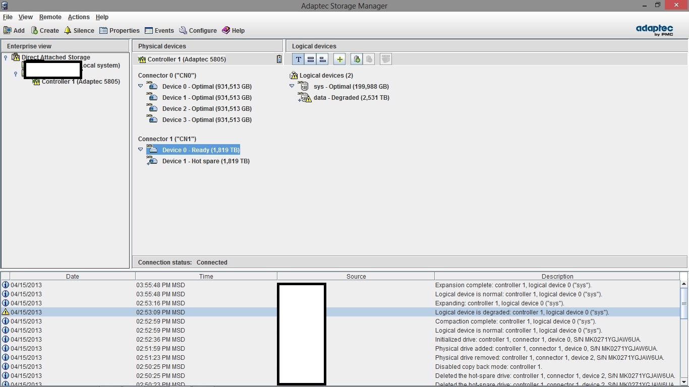Open the Actions menu

point(79,17)
